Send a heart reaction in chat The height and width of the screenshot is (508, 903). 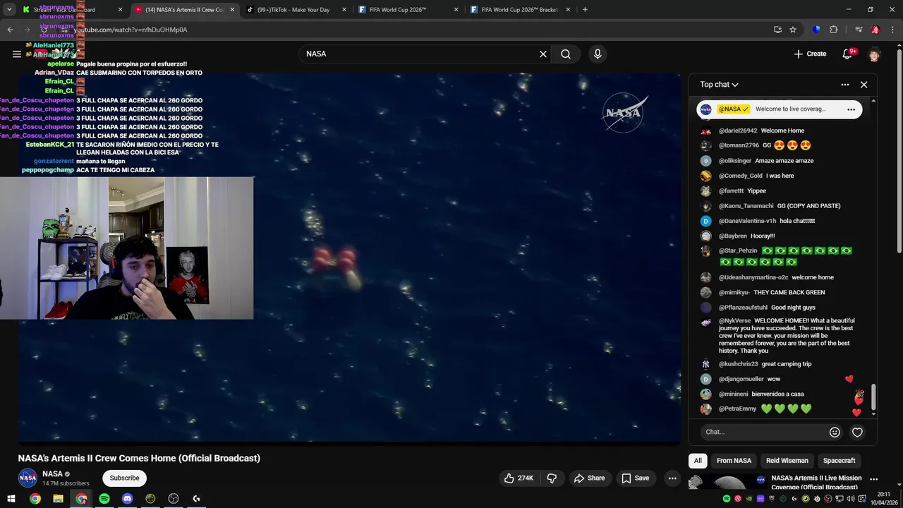(857, 432)
